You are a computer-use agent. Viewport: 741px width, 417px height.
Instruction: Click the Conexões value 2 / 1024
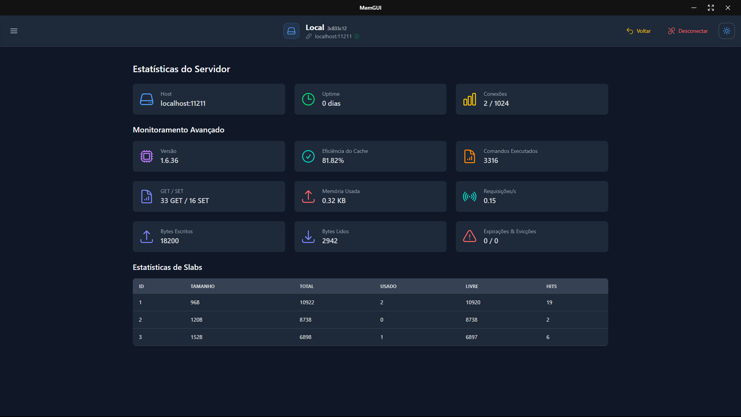(496, 103)
